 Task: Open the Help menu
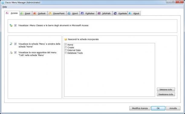click(x=5, y=7)
